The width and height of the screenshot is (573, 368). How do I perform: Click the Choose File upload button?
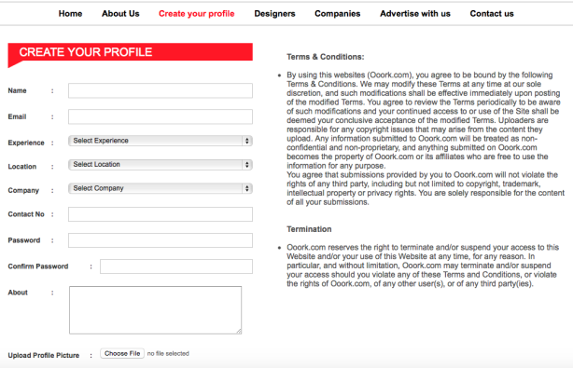(122, 353)
